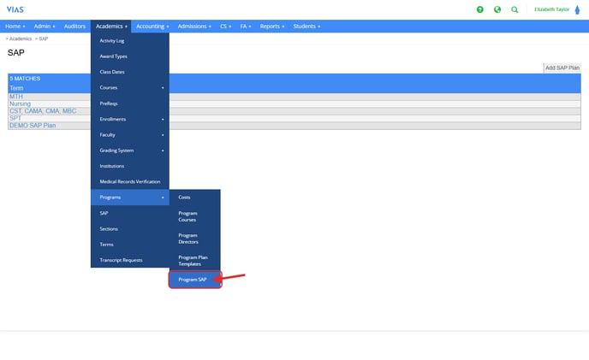The width and height of the screenshot is (589, 360).
Task: Open Program Plan Templates submenu item
Action: pyautogui.click(x=193, y=260)
